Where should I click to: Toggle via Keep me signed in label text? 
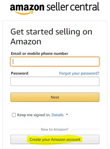(x=34, y=115)
